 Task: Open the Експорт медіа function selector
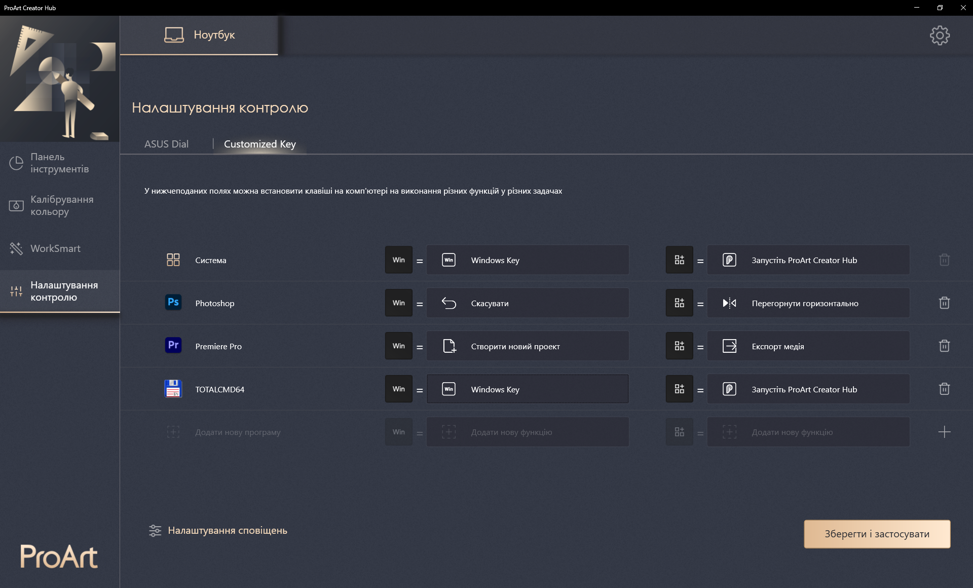coord(808,346)
